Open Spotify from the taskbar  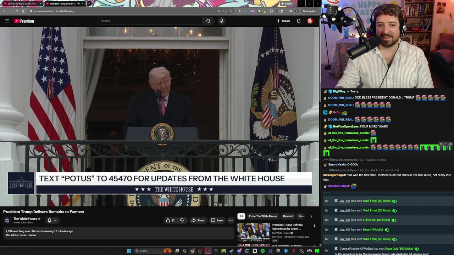pos(262,251)
